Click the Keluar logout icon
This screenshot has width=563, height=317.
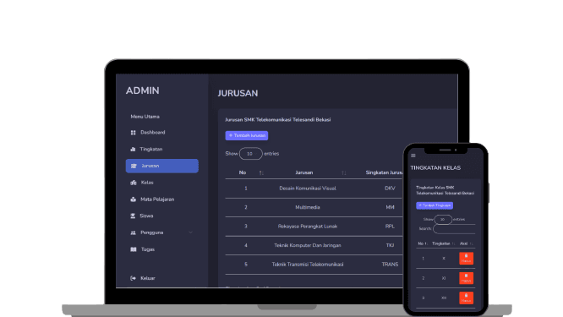pos(134,278)
